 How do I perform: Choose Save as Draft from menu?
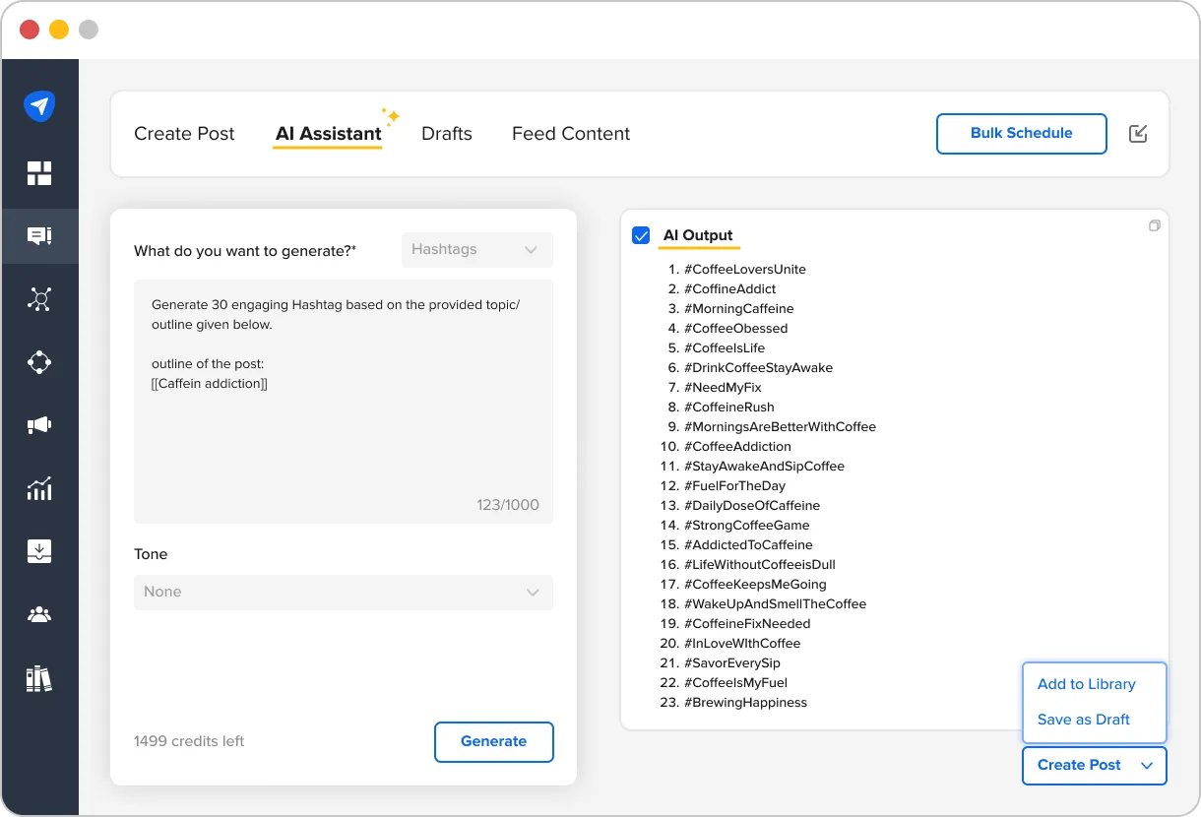1084,720
